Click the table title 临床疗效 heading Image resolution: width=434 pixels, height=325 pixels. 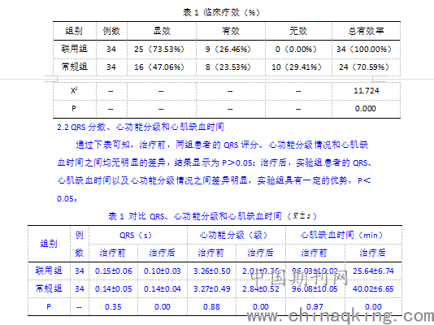click(x=221, y=12)
